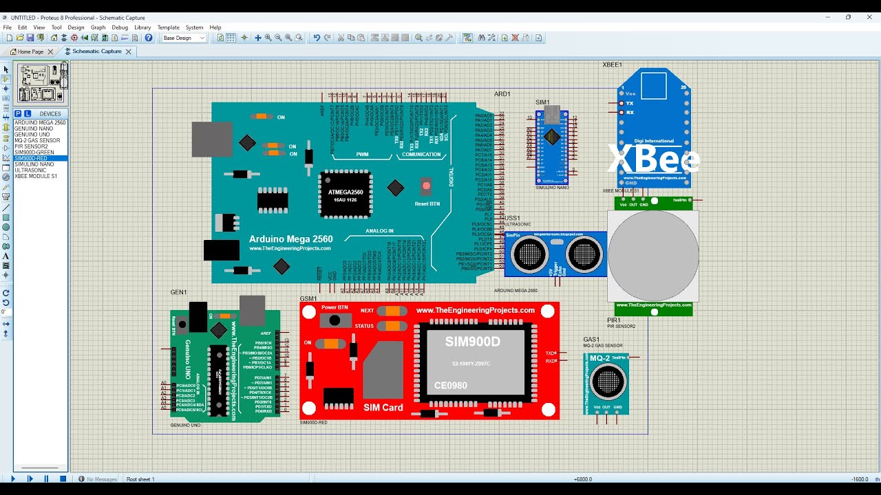881x495 pixels.
Task: Select ARDUINO MEGA 2560 in devices list
Action: [41, 122]
